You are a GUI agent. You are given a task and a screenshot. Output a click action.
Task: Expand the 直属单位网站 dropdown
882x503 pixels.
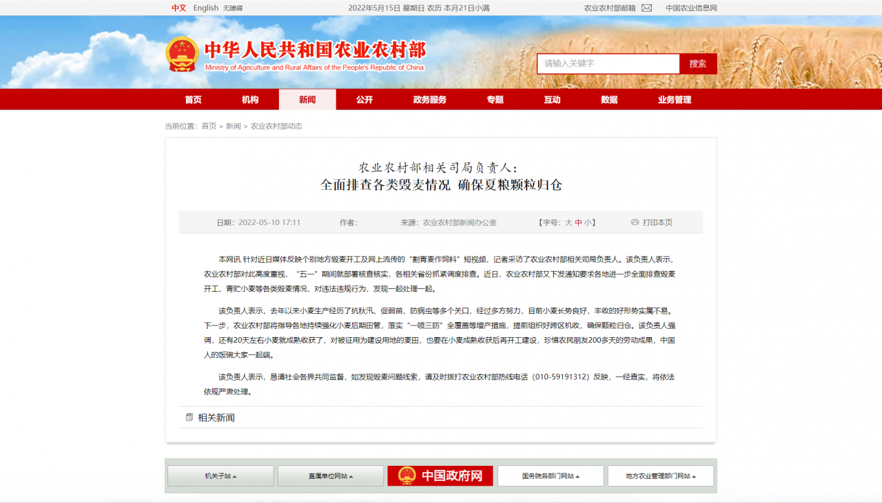330,475
